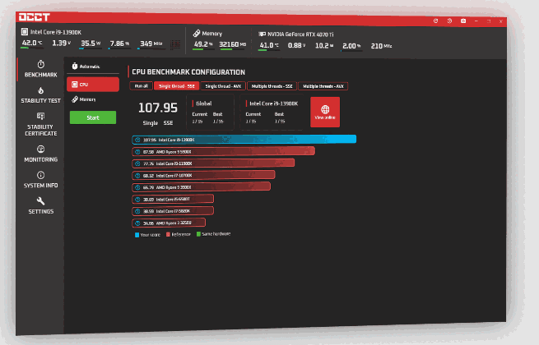Image resolution: width=539 pixels, height=345 pixels.
Task: Choose Multiple threads - SSE test
Action: click(272, 86)
